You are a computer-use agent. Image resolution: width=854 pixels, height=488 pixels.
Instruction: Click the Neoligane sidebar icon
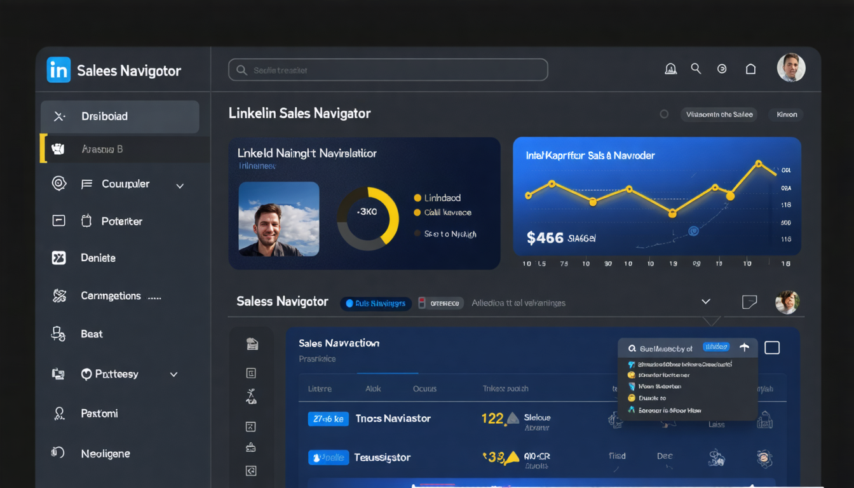(x=58, y=452)
